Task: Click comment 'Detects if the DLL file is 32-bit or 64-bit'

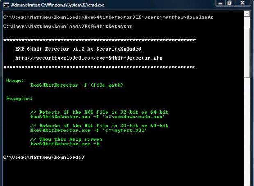Action: pyautogui.click(x=99, y=126)
